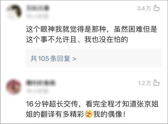Tap the 1.2万 like count
168x124 pixels.
[145, 83]
